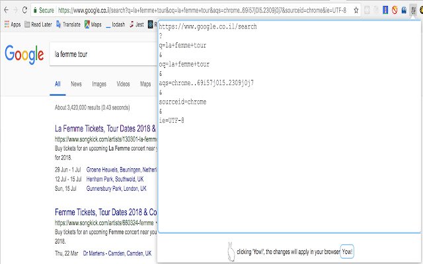Open the Translate bookmark
The width and height of the screenshot is (423, 264).
(68, 24)
